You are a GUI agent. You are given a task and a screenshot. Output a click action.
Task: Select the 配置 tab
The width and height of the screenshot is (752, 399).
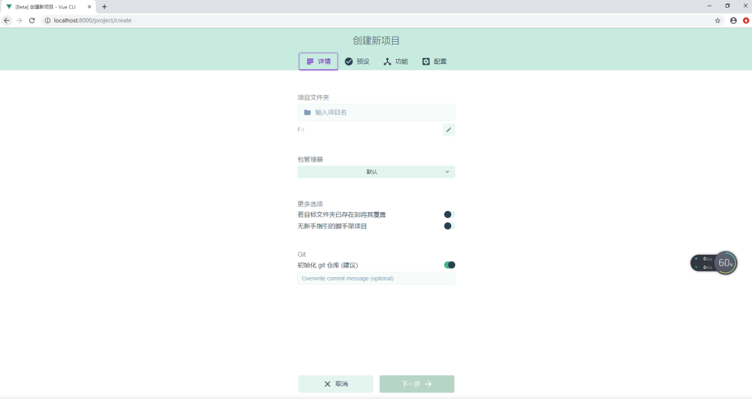click(434, 61)
